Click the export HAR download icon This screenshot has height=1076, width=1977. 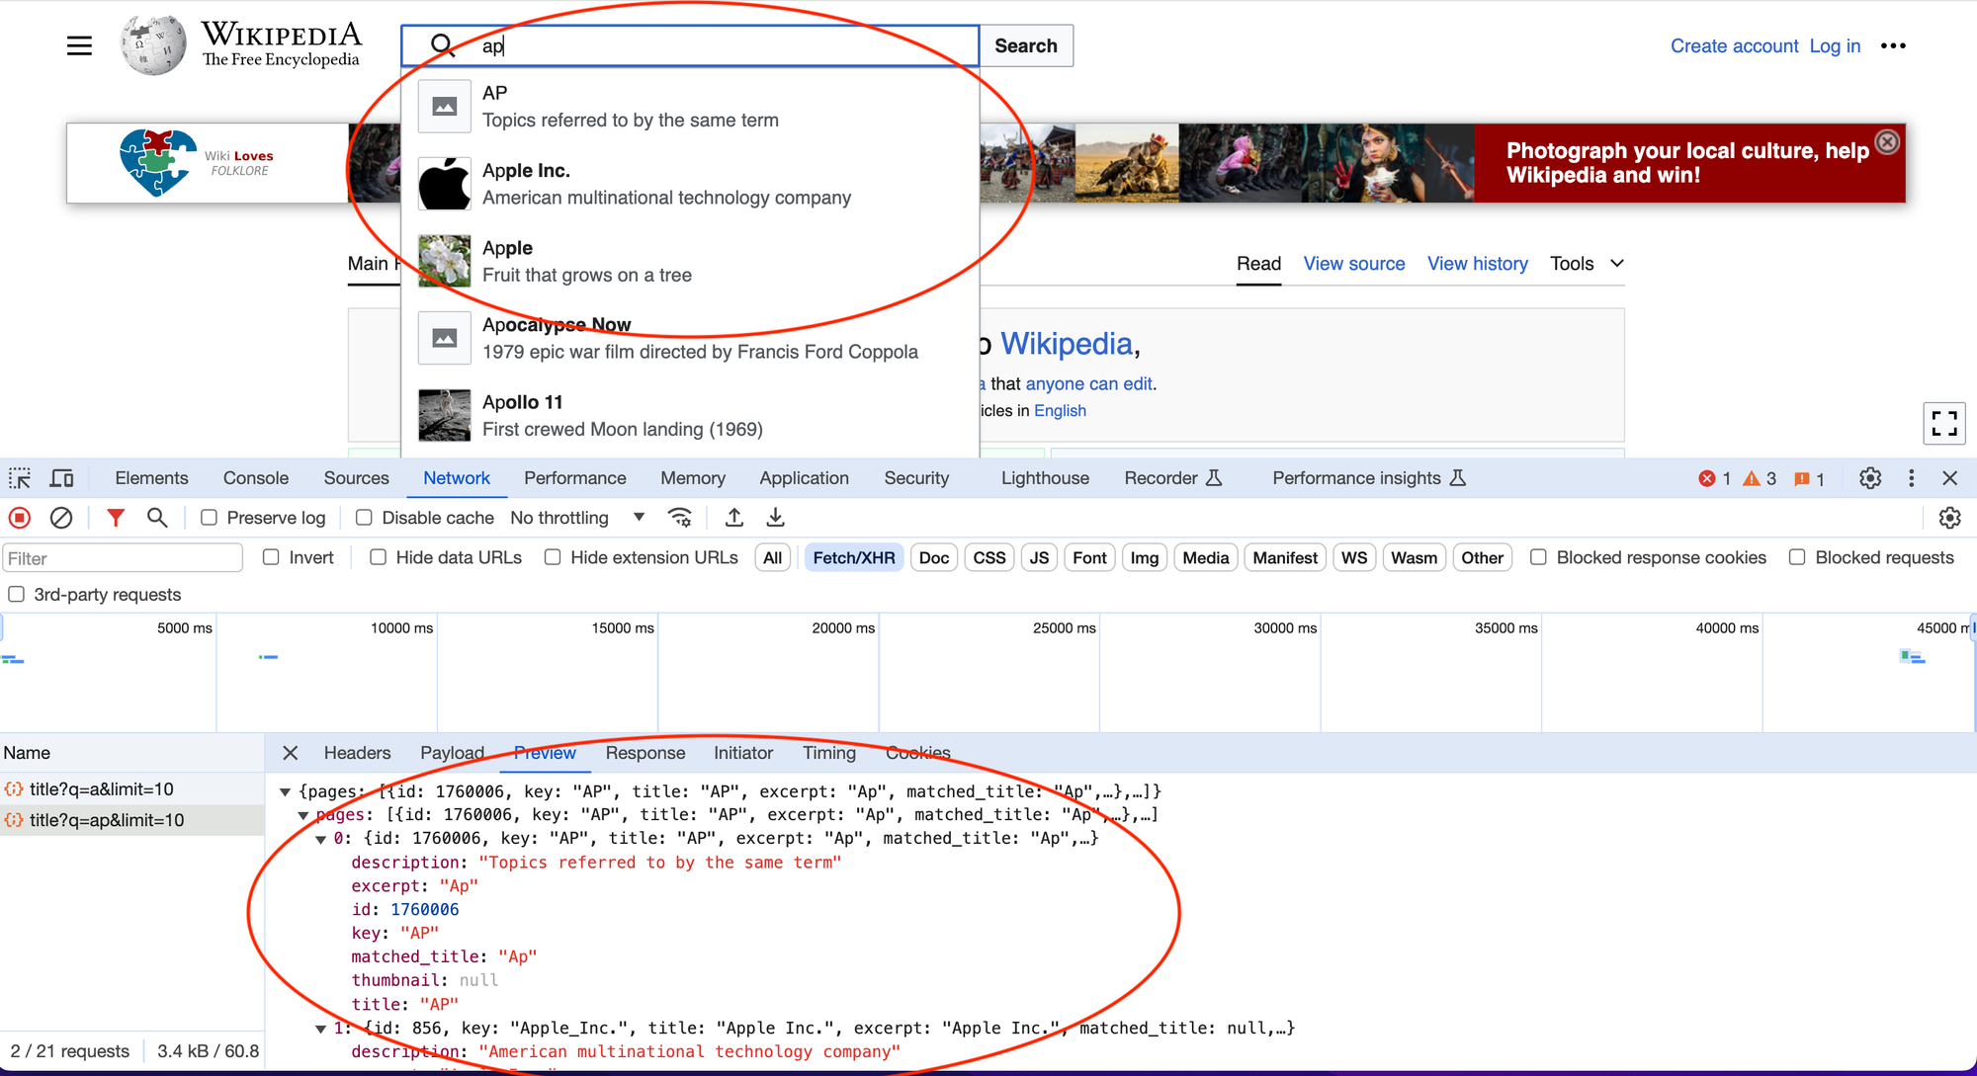click(776, 518)
